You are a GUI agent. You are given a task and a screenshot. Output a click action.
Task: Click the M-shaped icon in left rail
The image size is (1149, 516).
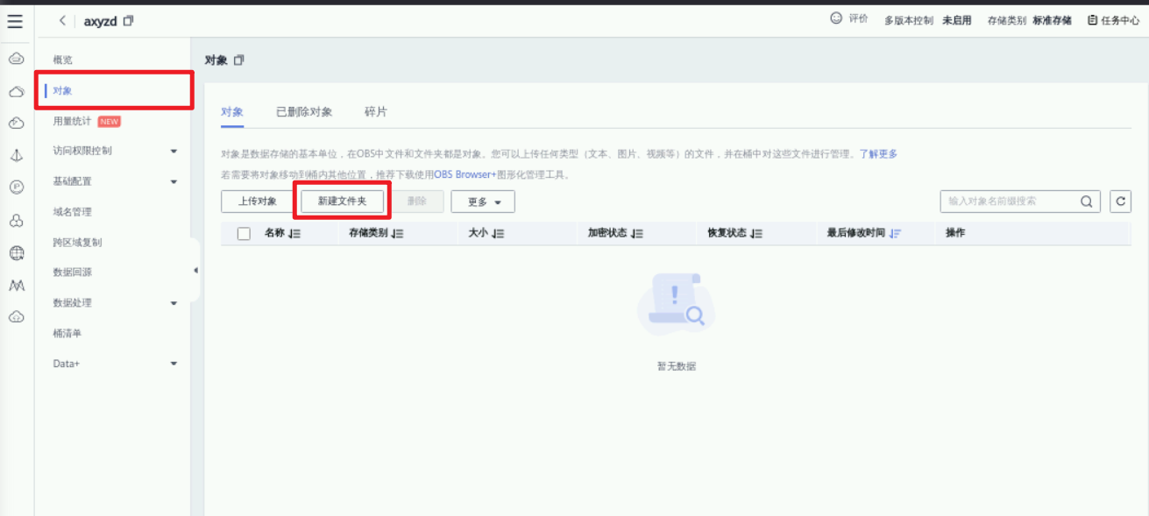[16, 286]
